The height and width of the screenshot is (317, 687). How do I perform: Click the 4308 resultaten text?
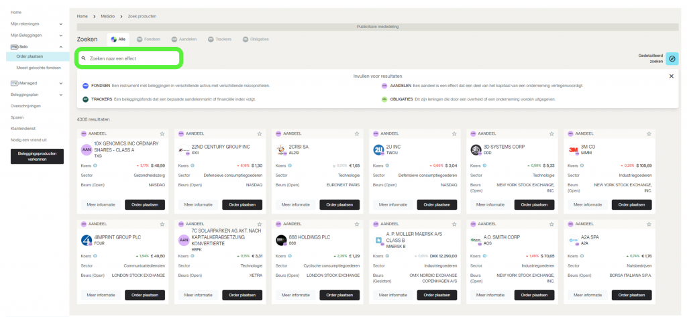coord(93,119)
